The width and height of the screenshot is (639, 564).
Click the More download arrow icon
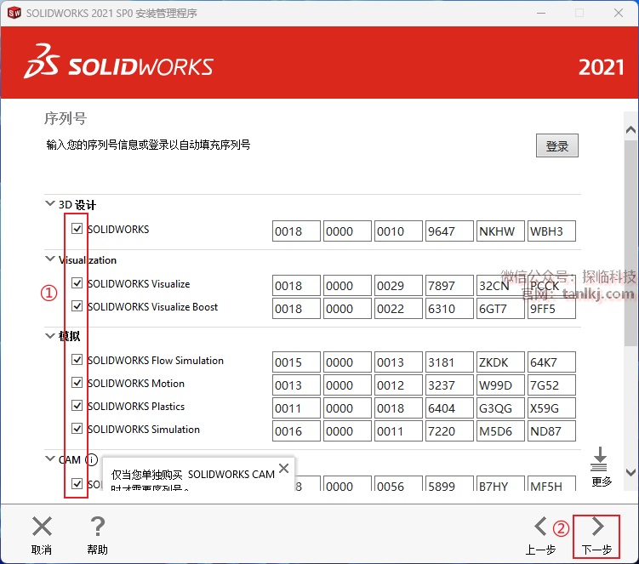coord(601,459)
